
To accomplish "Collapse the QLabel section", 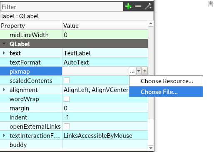I will [4, 44].
